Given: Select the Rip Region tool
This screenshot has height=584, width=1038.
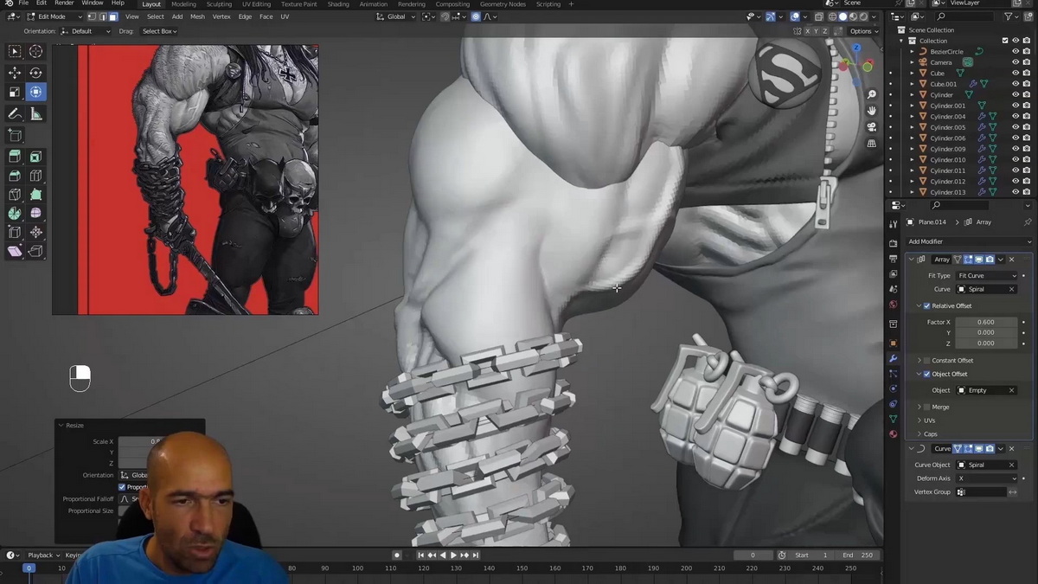Looking at the screenshot, I should pyautogui.click(x=35, y=251).
